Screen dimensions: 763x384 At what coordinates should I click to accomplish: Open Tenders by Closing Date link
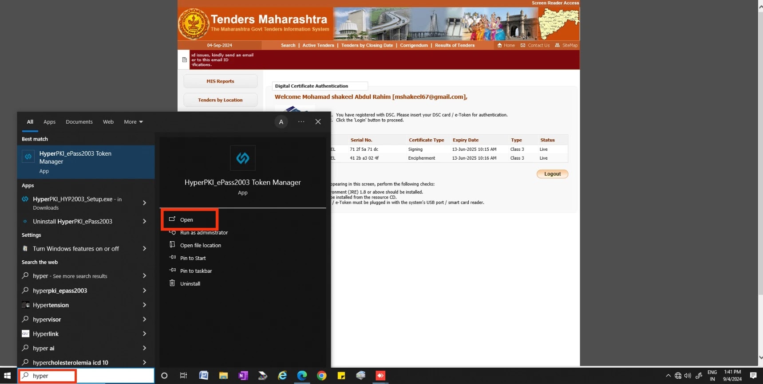(x=367, y=45)
